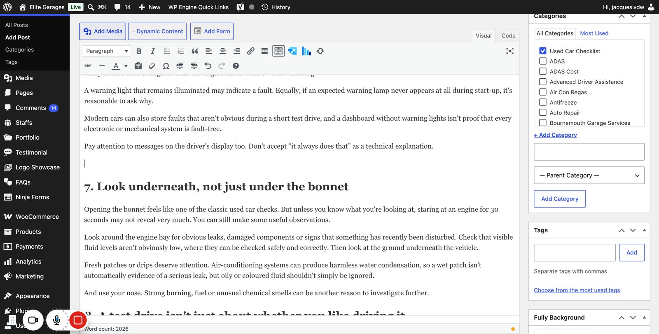The height and width of the screenshot is (334, 659).
Task: Insert the Read More tag
Action: (x=264, y=51)
